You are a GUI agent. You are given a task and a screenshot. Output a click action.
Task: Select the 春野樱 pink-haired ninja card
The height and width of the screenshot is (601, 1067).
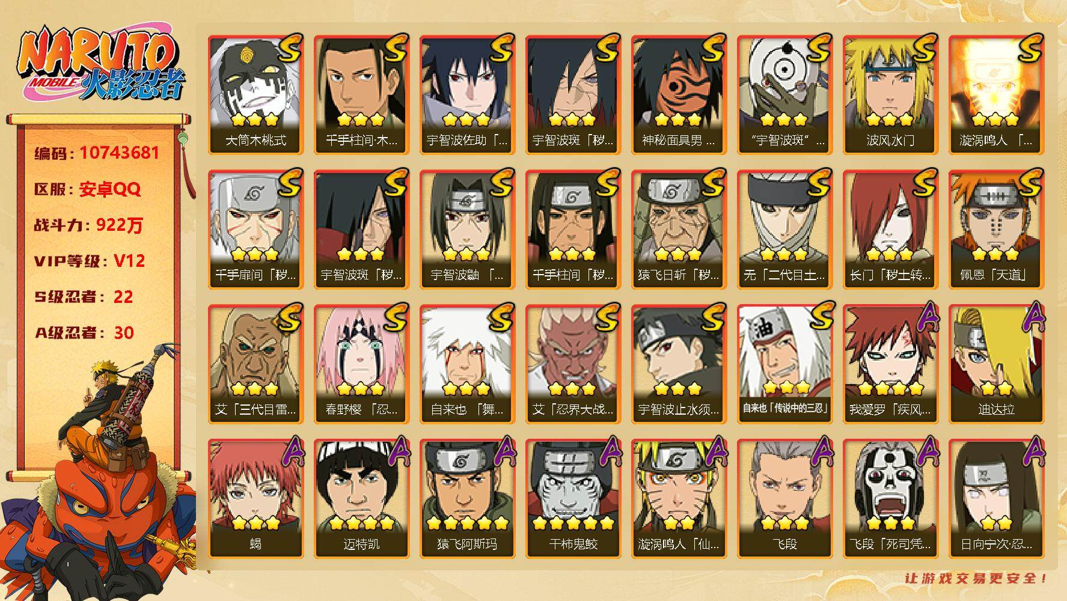pyautogui.click(x=361, y=364)
